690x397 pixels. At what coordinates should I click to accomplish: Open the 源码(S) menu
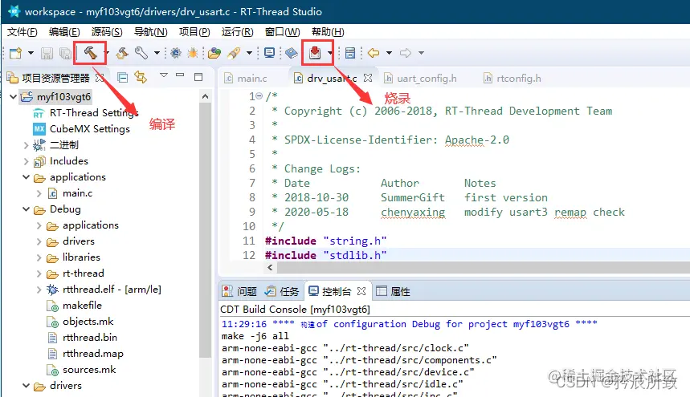(x=107, y=32)
